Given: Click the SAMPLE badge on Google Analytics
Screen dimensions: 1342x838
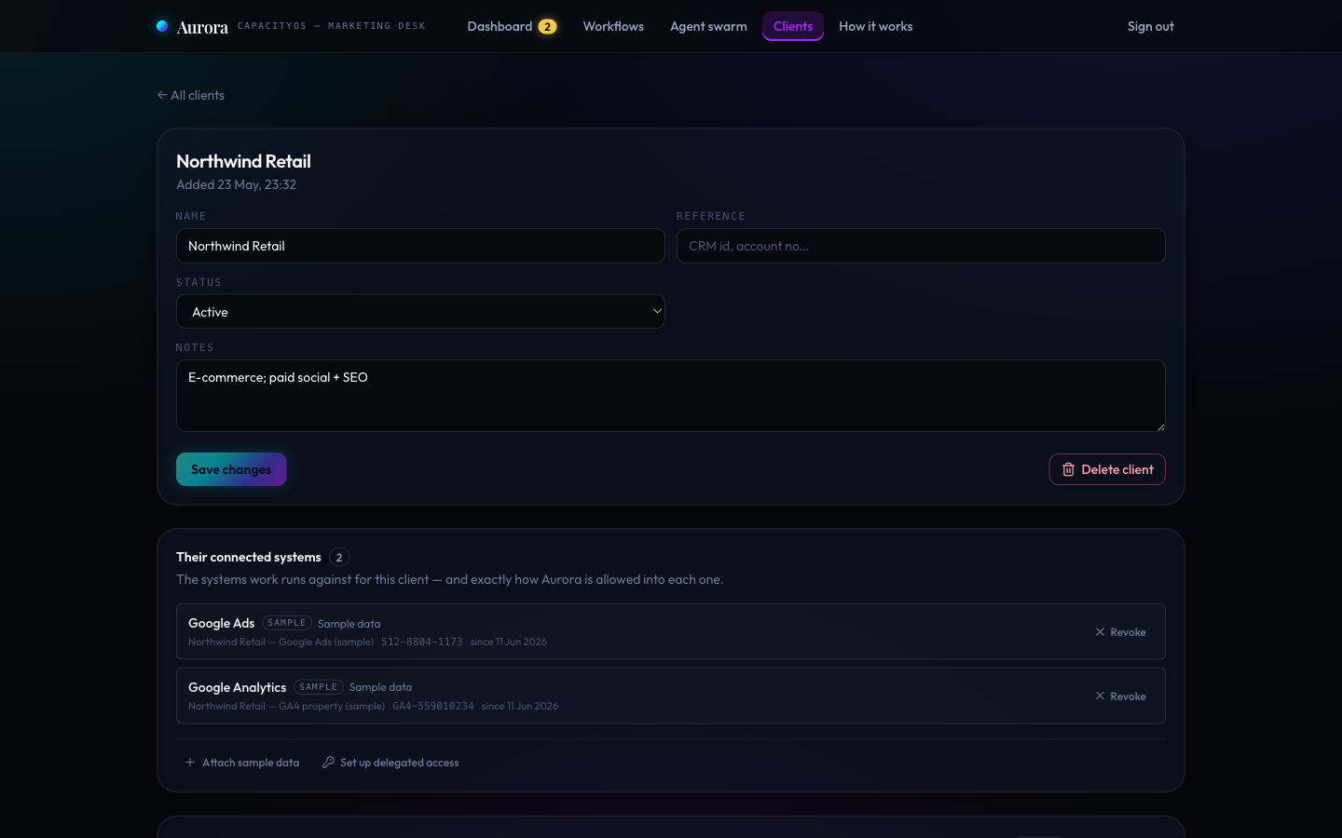Looking at the screenshot, I should [x=319, y=687].
